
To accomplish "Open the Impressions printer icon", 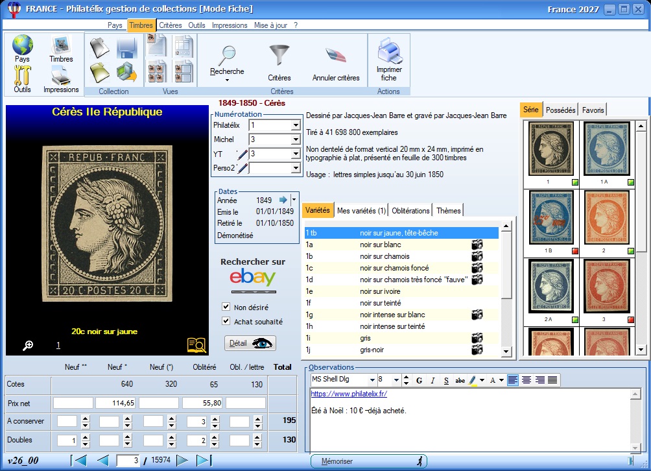I will pyautogui.click(x=60, y=75).
